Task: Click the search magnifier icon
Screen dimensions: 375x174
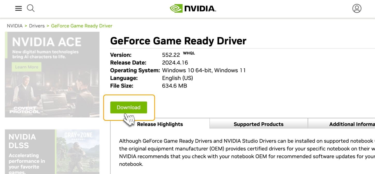Action: point(31,8)
